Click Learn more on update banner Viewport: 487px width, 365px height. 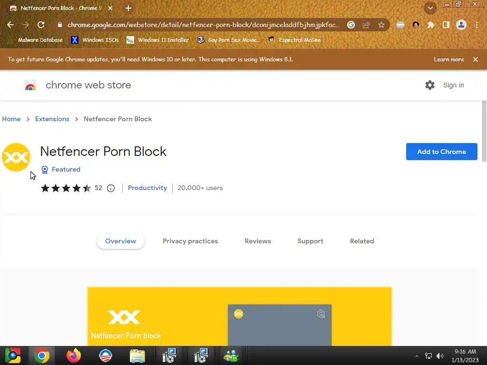tap(449, 59)
